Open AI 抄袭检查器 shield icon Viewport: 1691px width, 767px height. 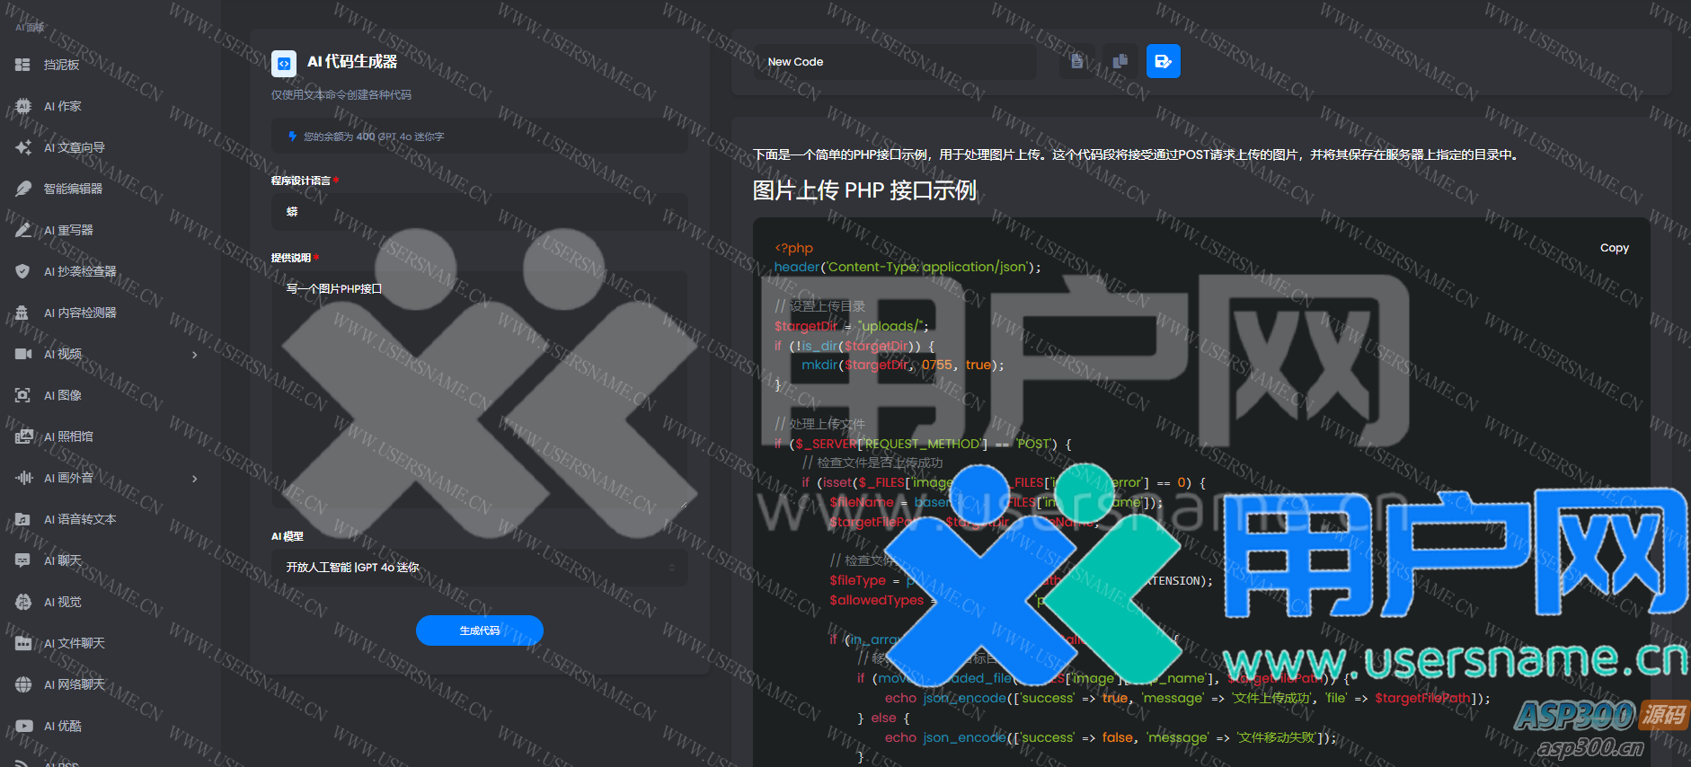click(x=23, y=271)
